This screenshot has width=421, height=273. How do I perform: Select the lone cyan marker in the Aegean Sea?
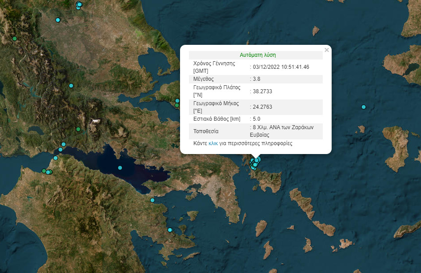tap(364, 107)
